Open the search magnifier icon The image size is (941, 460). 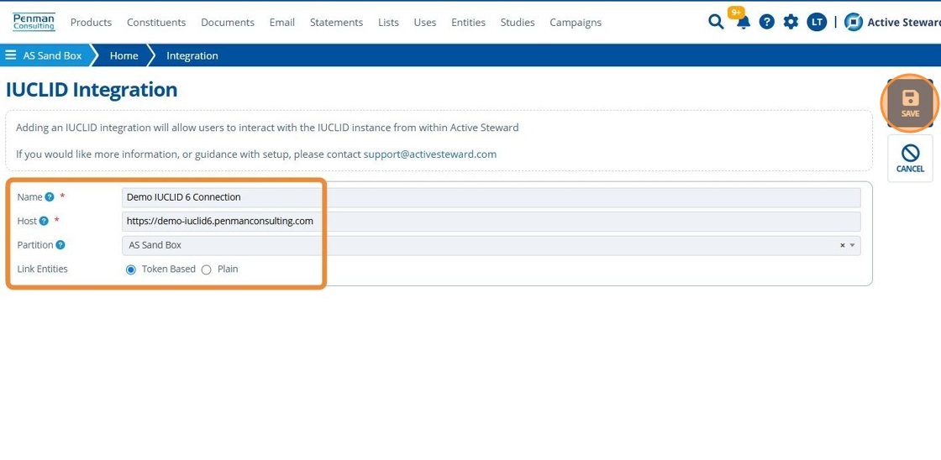coord(716,22)
